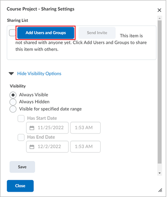Screen dimensions: 167x197
Task: Open the end date calendar icon
Action: pos(32,147)
